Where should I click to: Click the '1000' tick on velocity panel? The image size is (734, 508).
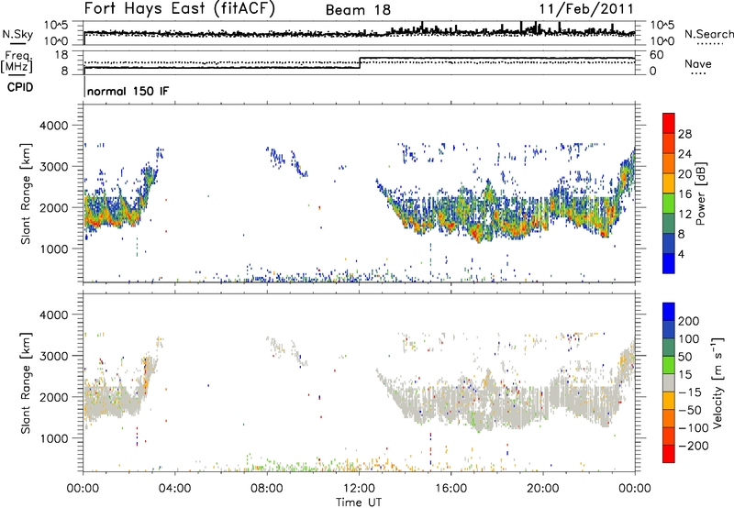54,438
